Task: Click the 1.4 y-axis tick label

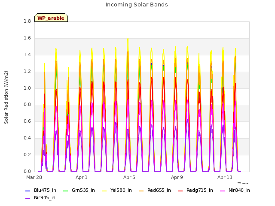Action: [27, 55]
